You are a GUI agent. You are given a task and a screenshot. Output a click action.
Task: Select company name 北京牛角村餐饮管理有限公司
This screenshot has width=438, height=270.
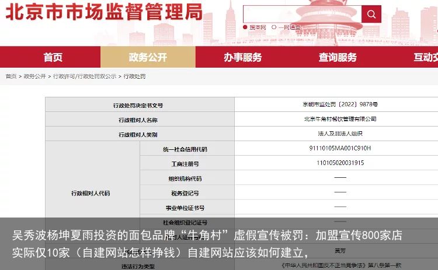340,119
